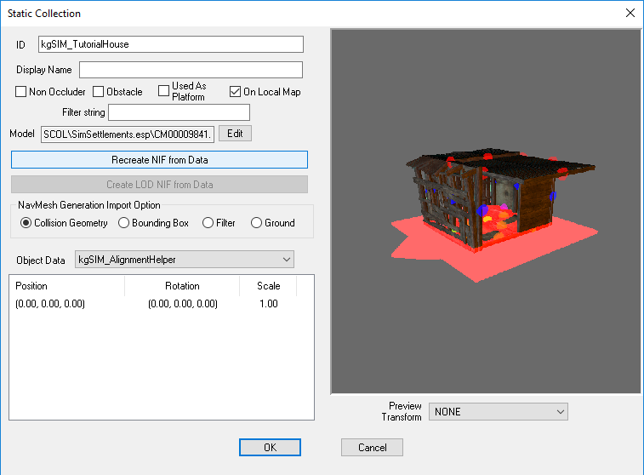Check the Used As Platform option
Screen dimensions: 644x475
(163, 91)
